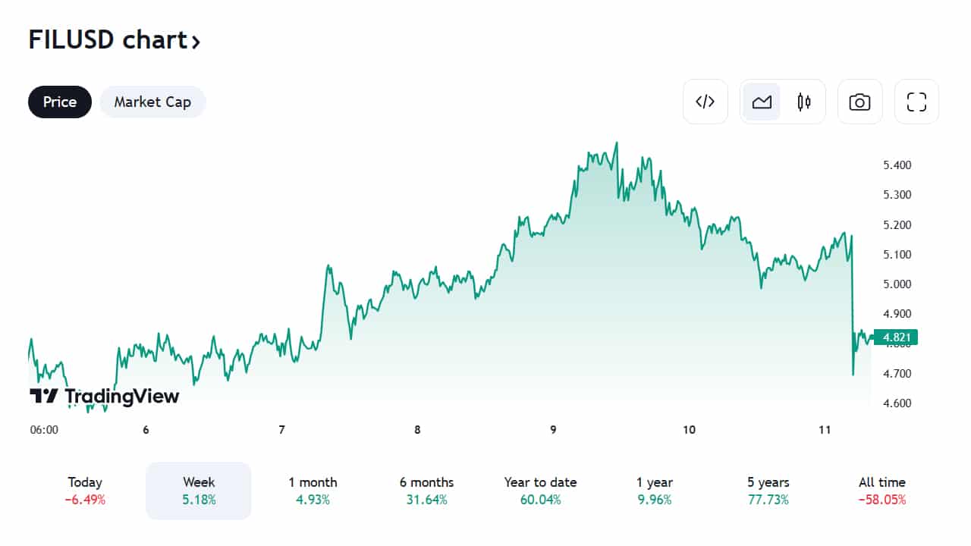Show the 5 years range
The image size is (971, 546).
(768, 491)
